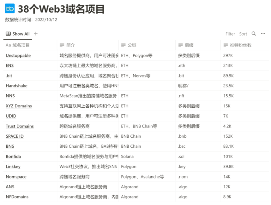
Task: Click the page title 38个Web3域名项目
Action: click(x=61, y=9)
